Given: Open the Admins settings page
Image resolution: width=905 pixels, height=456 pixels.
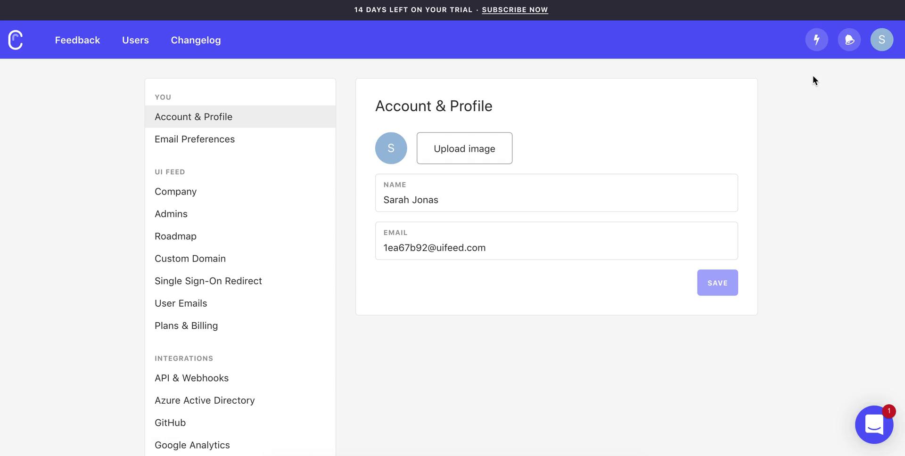Looking at the screenshot, I should click(171, 214).
